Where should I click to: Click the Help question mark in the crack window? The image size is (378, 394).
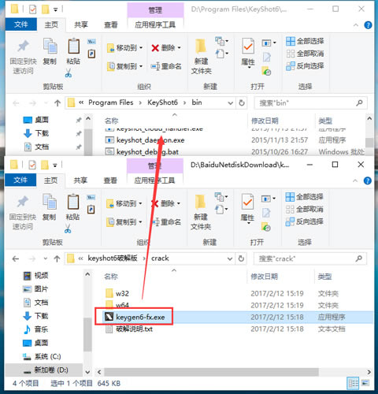(368, 180)
